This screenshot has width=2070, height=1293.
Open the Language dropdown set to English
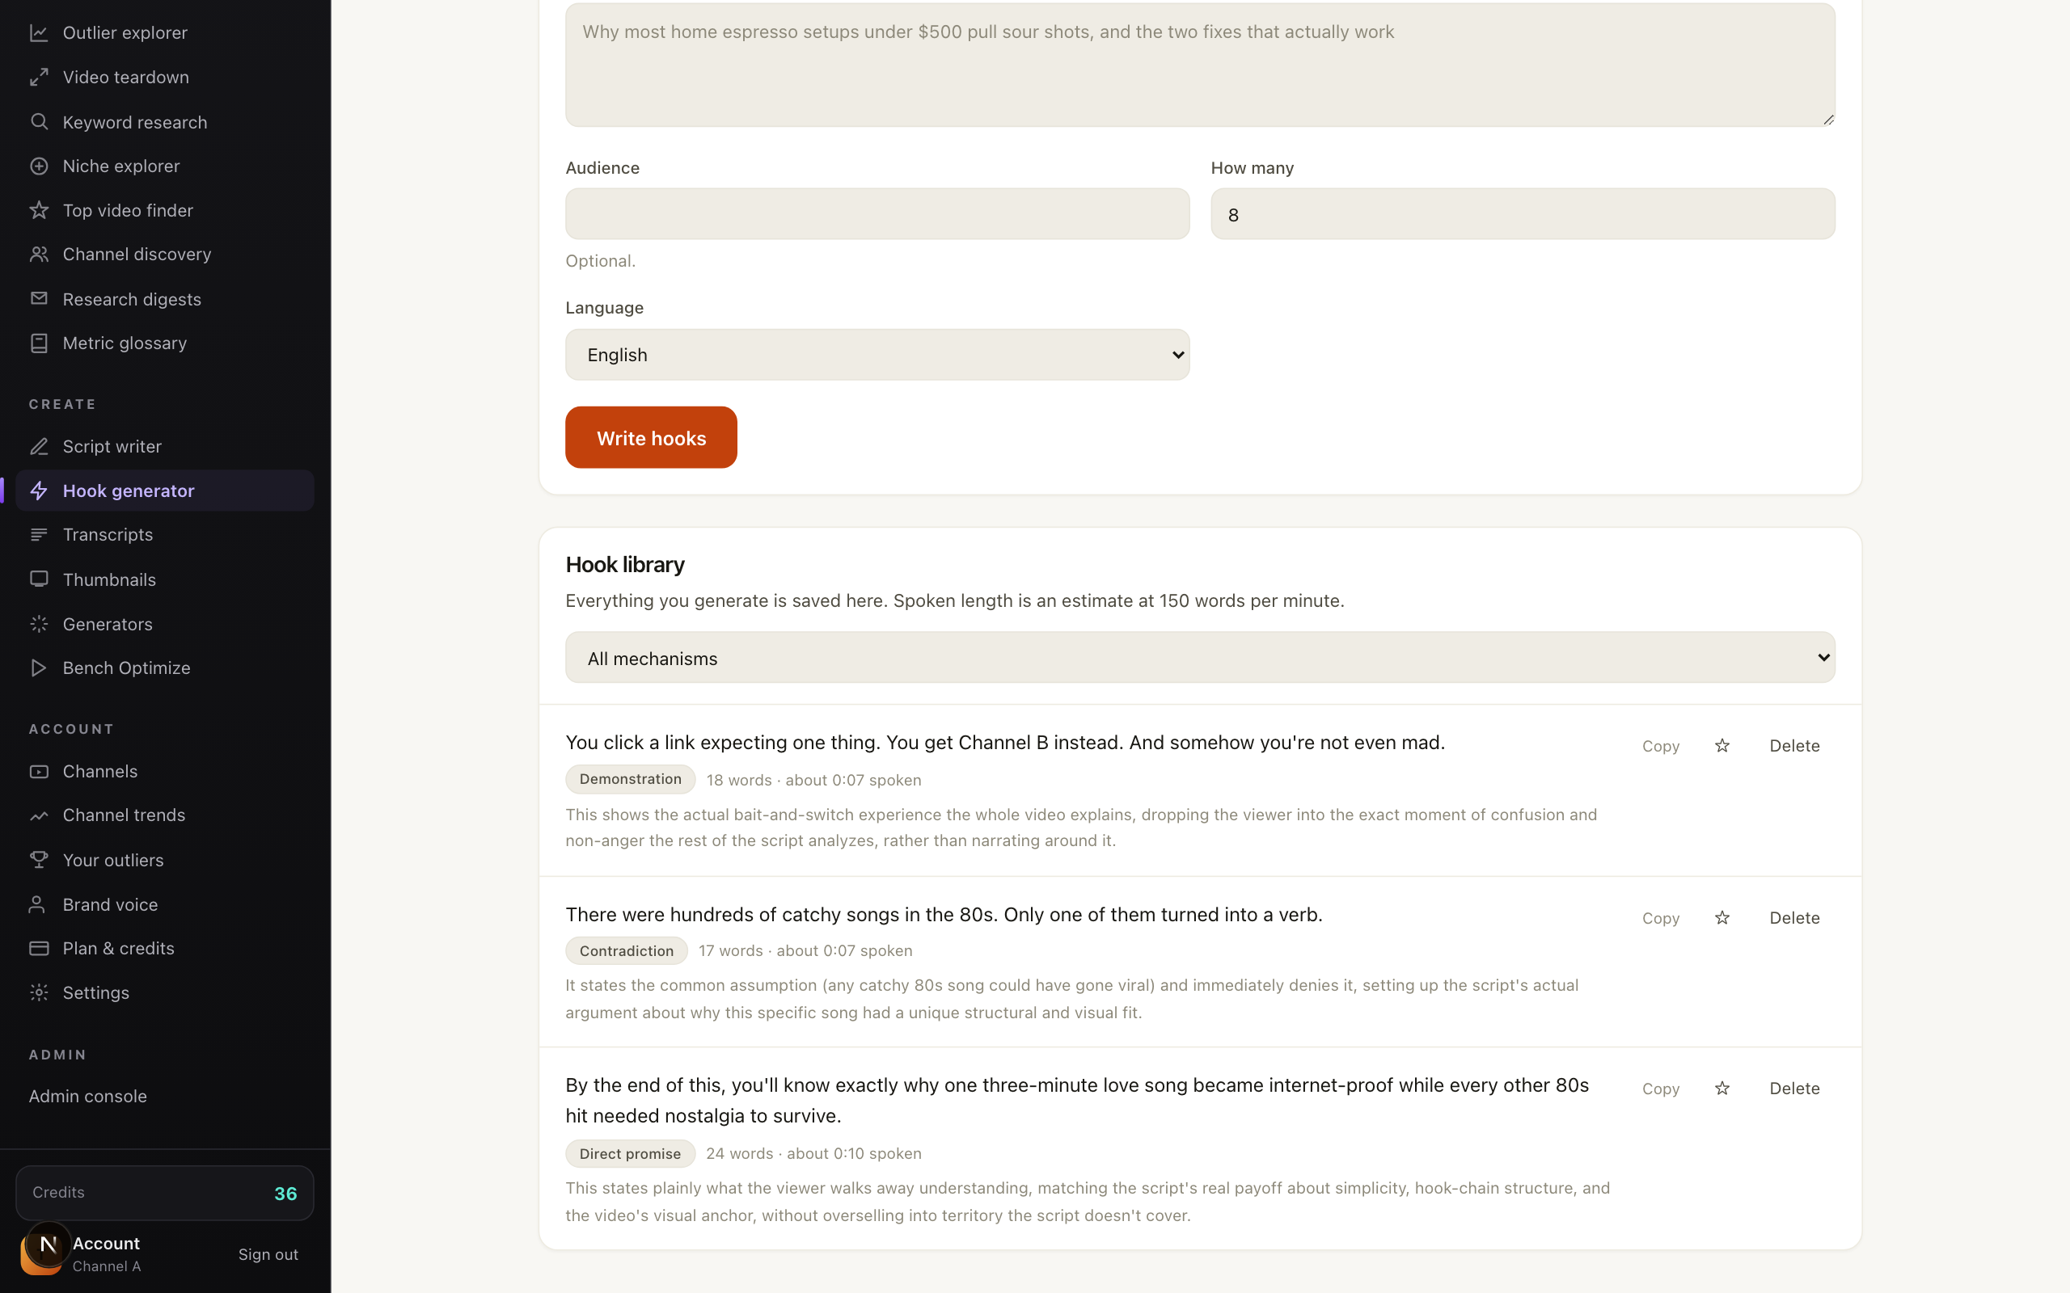point(877,355)
